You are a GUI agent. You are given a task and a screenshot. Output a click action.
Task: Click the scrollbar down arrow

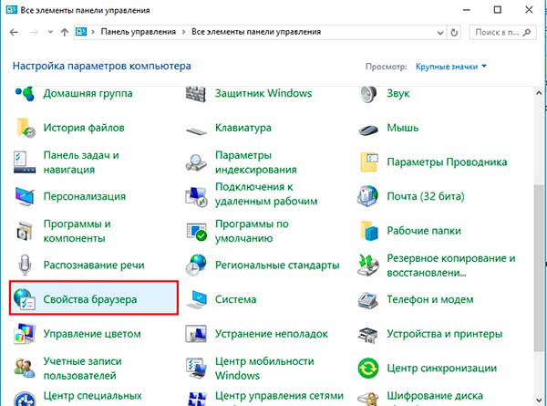click(x=538, y=400)
